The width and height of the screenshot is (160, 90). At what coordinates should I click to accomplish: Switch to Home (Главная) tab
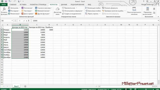coord(13,4)
